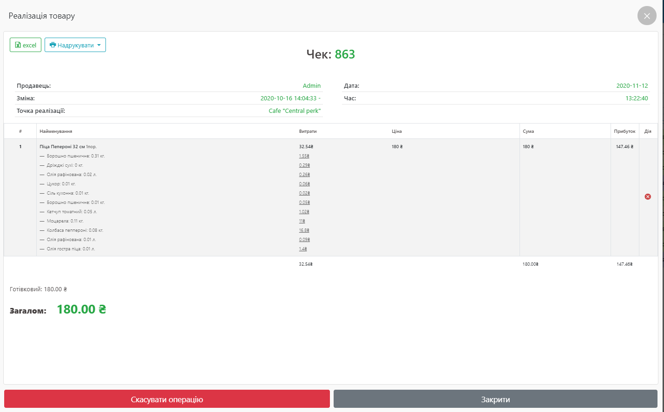Open the Надрукувати print dropdown

(x=75, y=45)
